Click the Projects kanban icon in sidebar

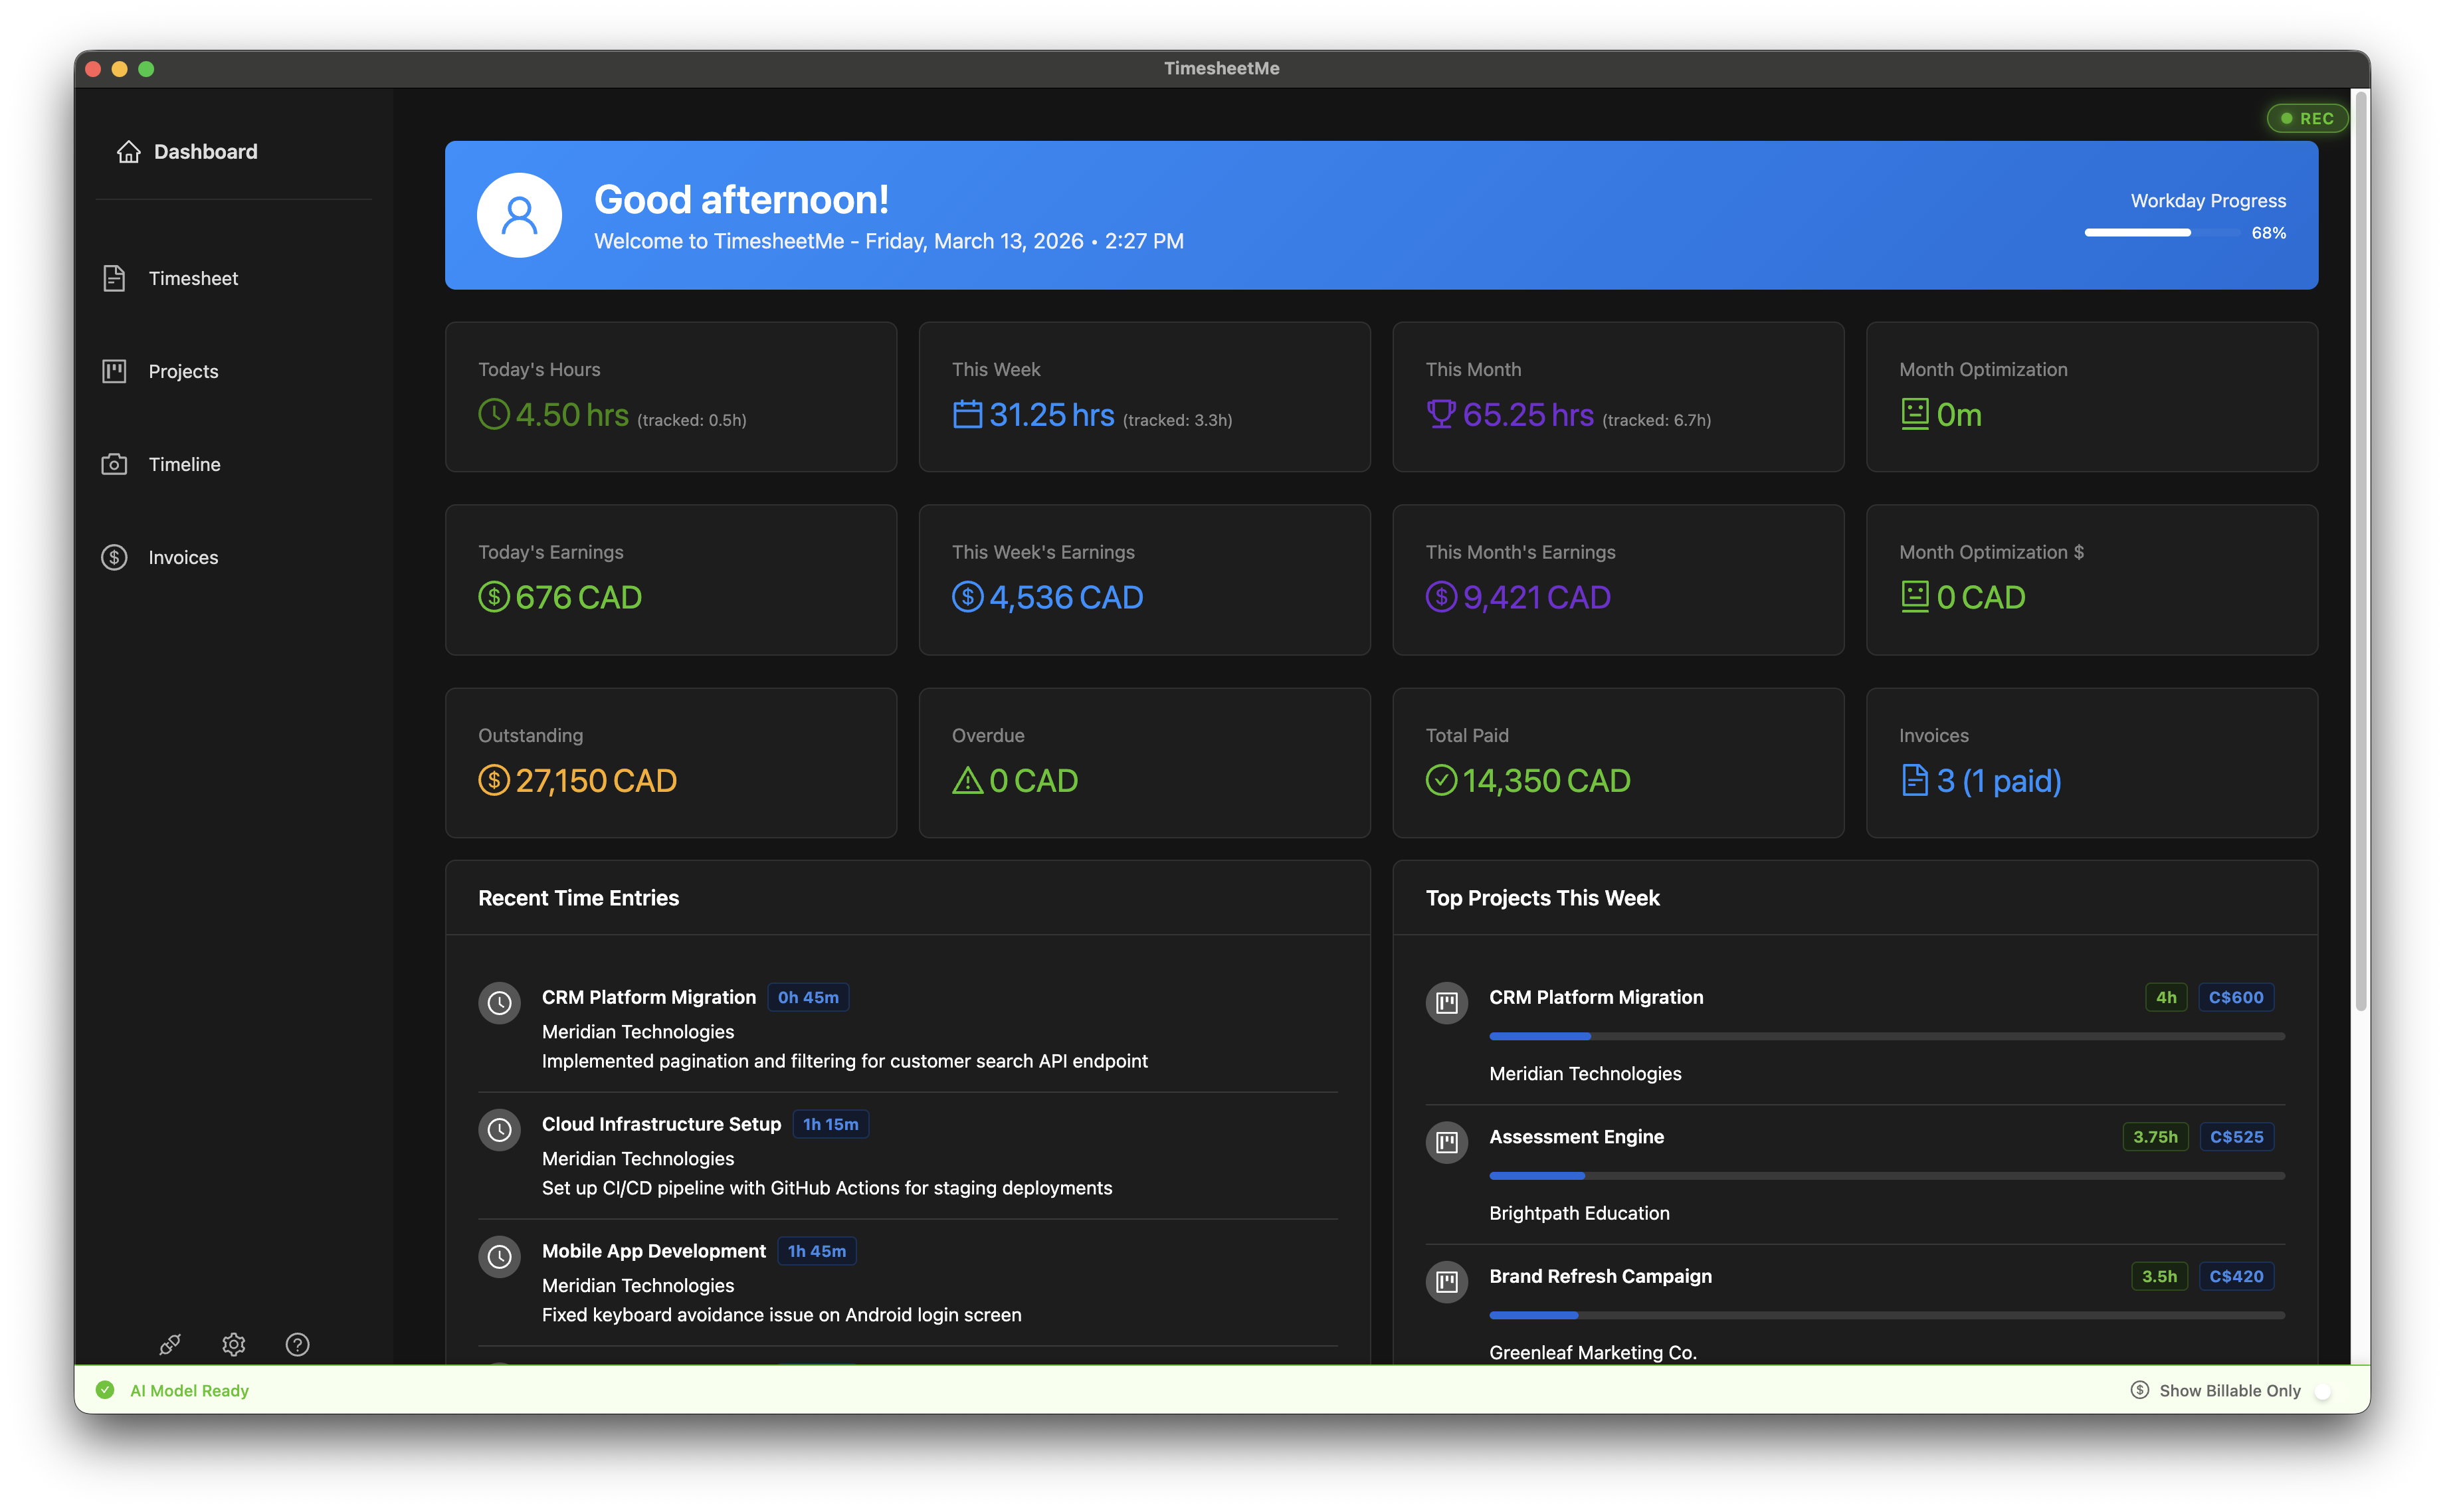click(x=114, y=371)
